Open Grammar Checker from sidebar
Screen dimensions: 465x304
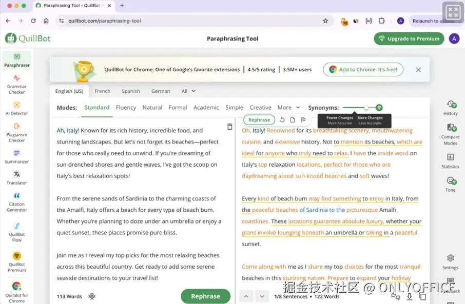coord(17,85)
